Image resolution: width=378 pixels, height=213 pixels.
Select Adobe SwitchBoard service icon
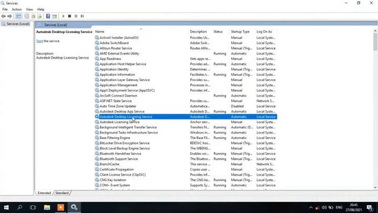click(x=97, y=43)
